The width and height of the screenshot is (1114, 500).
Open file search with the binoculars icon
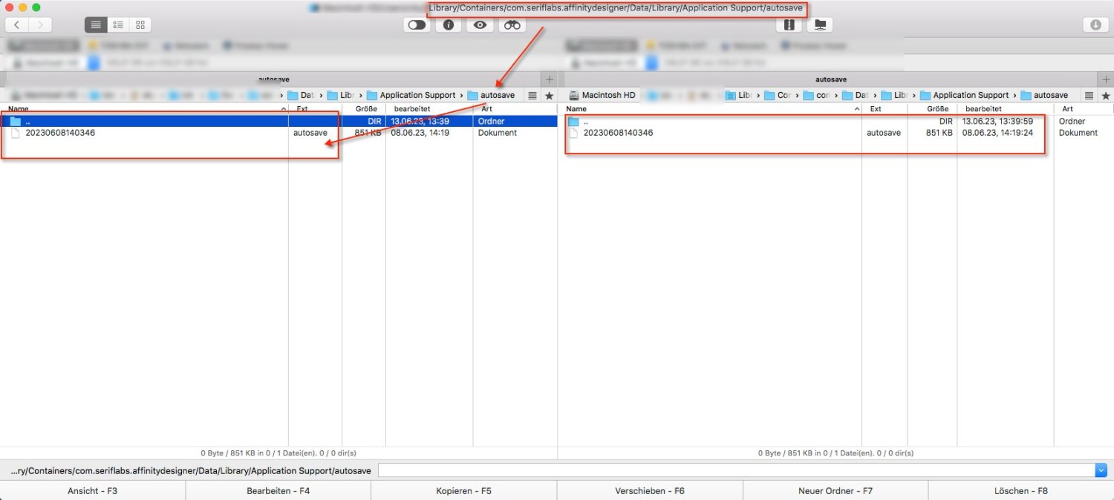pos(512,24)
